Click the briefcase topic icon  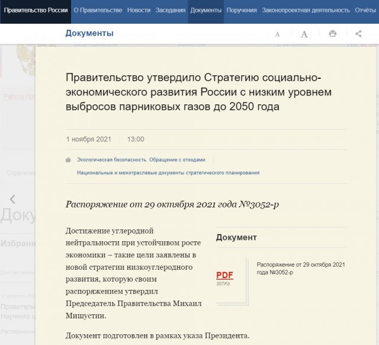[x=68, y=160]
